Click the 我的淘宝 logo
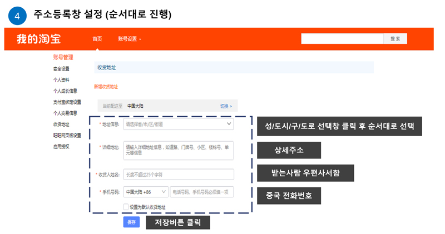 click(x=38, y=39)
